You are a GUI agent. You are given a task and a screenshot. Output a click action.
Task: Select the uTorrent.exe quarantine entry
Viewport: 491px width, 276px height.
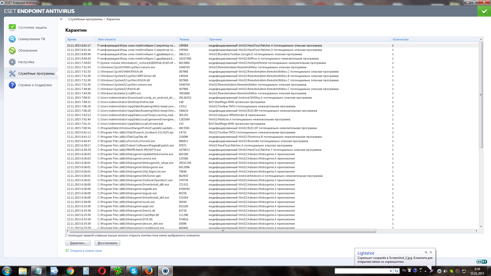coord(272,141)
